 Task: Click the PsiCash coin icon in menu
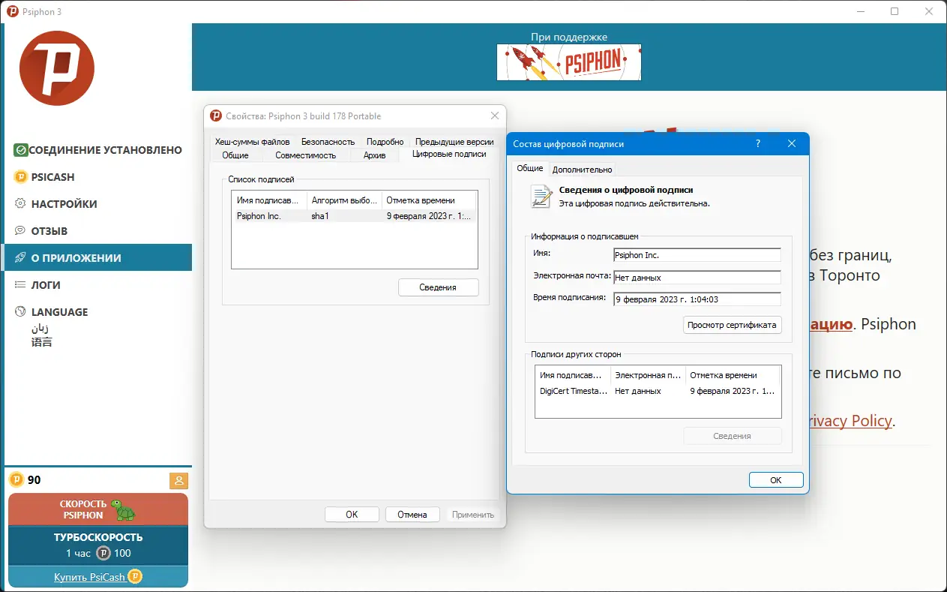pyautogui.click(x=21, y=177)
